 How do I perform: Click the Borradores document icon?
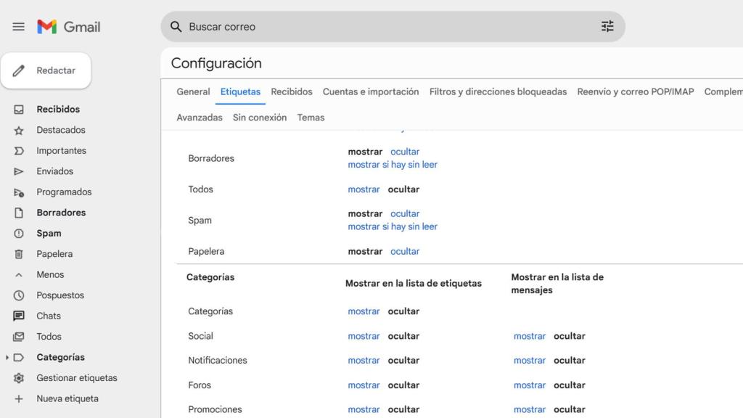click(x=18, y=213)
